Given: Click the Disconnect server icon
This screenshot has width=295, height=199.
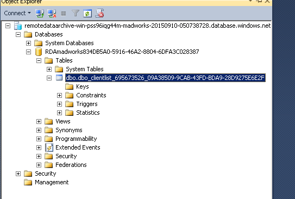Looking at the screenshot, I should pos(52,14).
